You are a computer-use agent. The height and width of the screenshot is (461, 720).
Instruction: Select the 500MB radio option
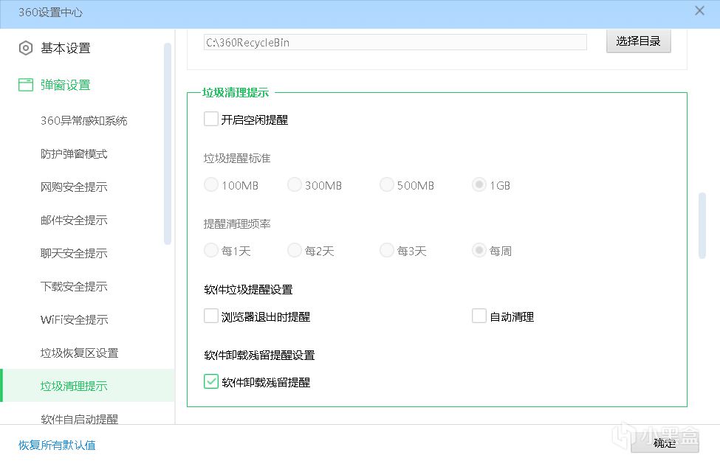pos(387,184)
